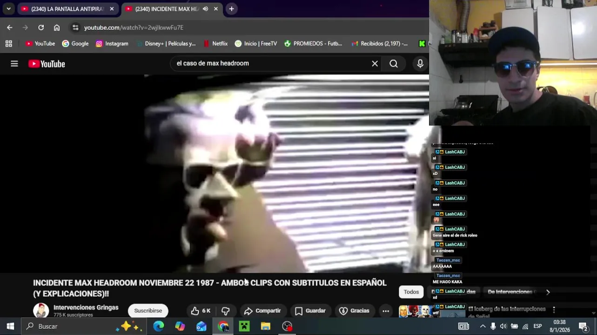Launch Microsoft Edge from taskbar
597x335 pixels.
[159, 327]
